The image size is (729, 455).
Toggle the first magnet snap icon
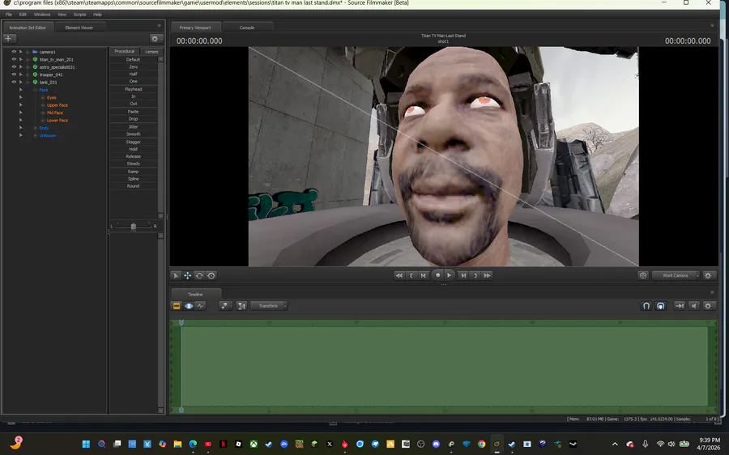click(x=646, y=306)
